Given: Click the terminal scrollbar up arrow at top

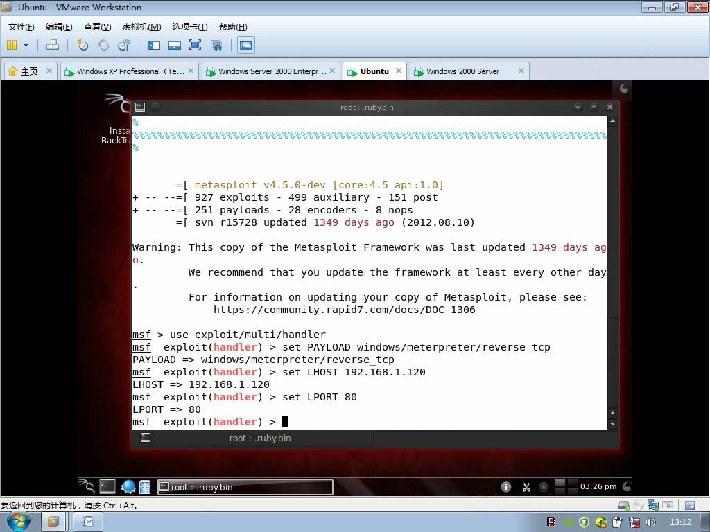Looking at the screenshot, I should [612, 121].
